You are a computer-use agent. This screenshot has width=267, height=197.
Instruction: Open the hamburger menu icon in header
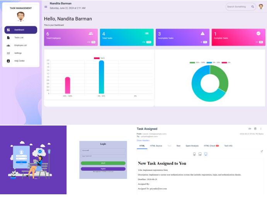(46, 7)
